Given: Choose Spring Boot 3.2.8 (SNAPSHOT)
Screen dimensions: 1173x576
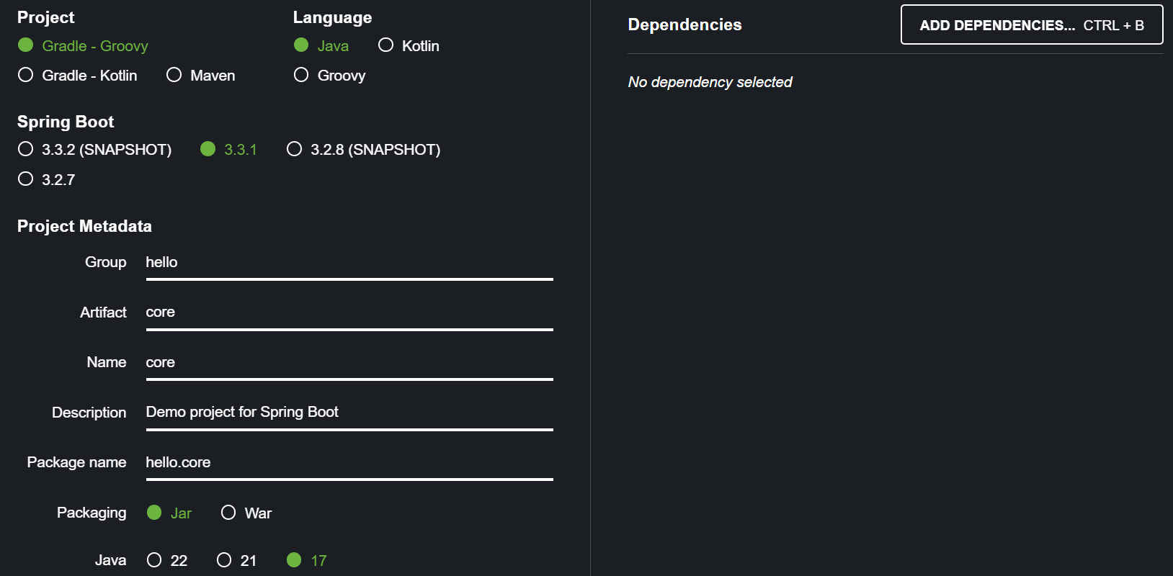Looking at the screenshot, I should pos(294,149).
